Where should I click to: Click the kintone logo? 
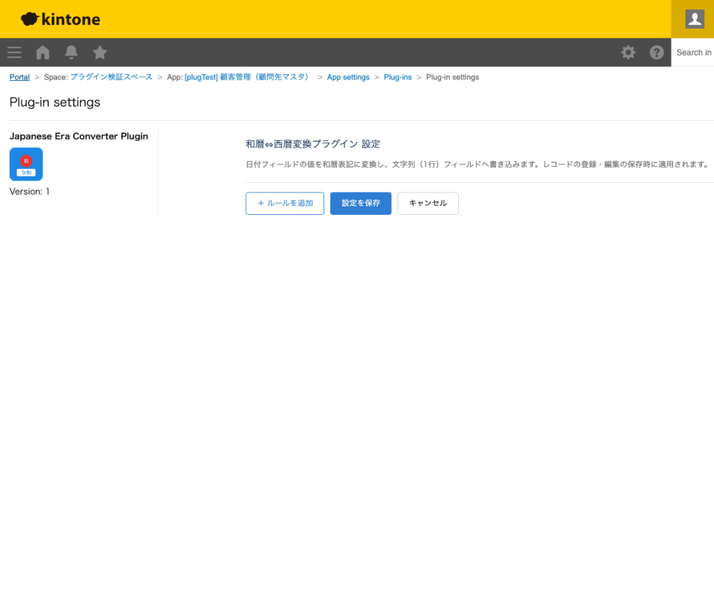click(x=60, y=19)
